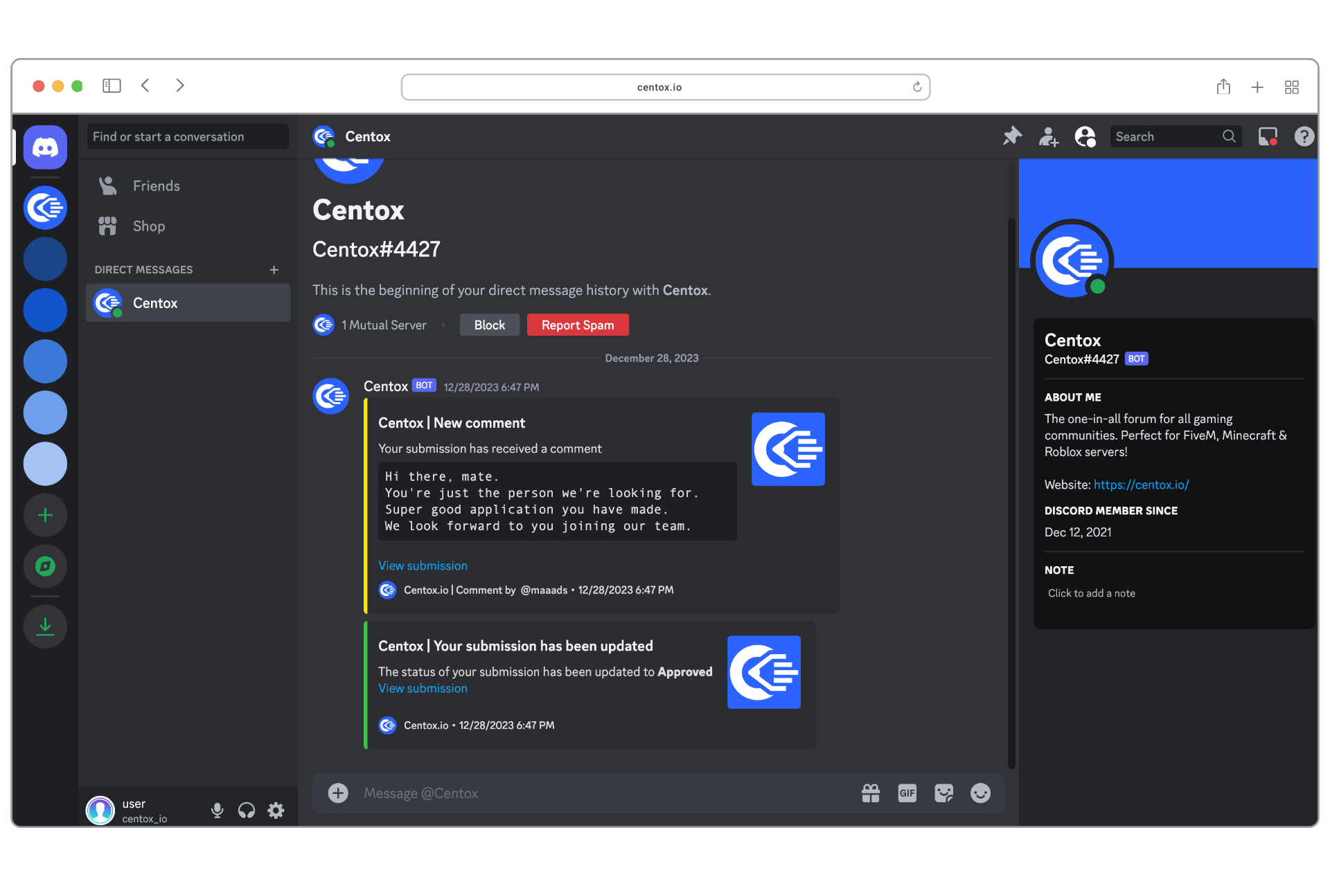Image resolution: width=1330 pixels, height=886 pixels.
Task: Create a new DM with the plus icon
Action: coord(274,270)
